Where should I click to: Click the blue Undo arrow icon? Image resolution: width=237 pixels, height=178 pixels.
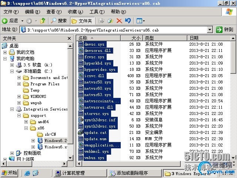pyautogui.click(x=128, y=21)
